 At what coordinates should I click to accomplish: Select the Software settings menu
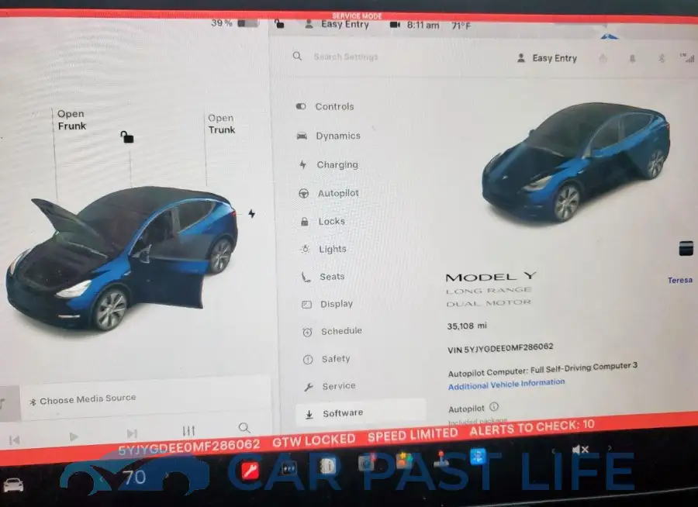point(361,412)
